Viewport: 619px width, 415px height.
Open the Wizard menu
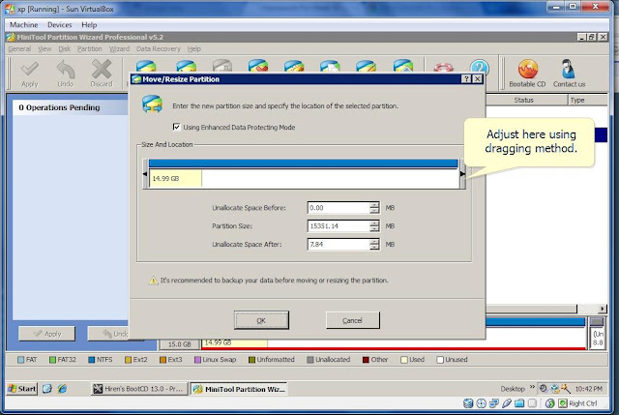[119, 49]
